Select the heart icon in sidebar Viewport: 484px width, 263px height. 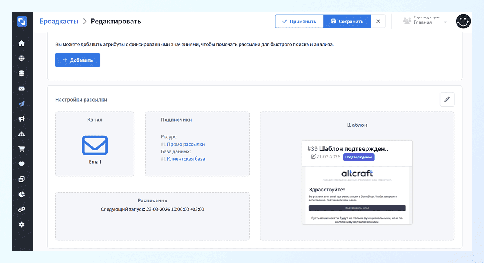point(22,164)
